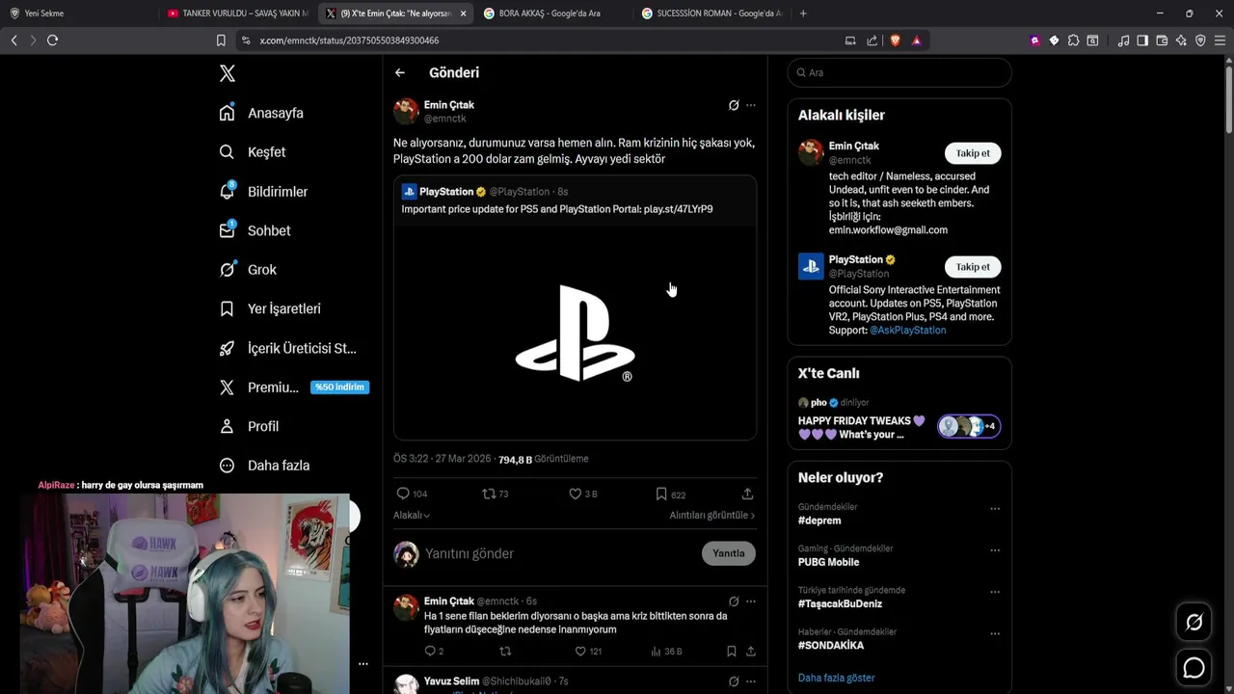This screenshot has width=1234, height=694.
Task: Open options for PUBG Mobile trend
Action: coord(995,550)
